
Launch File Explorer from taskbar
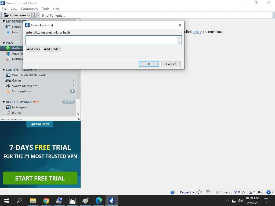(33, 201)
